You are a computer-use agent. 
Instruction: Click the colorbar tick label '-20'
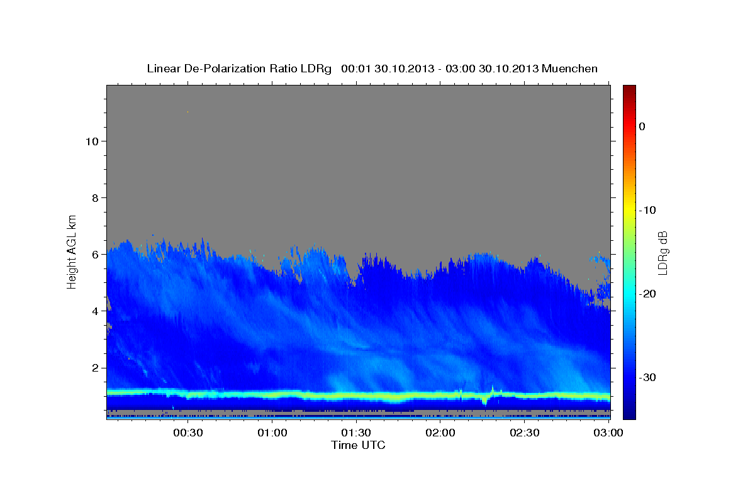(648, 294)
